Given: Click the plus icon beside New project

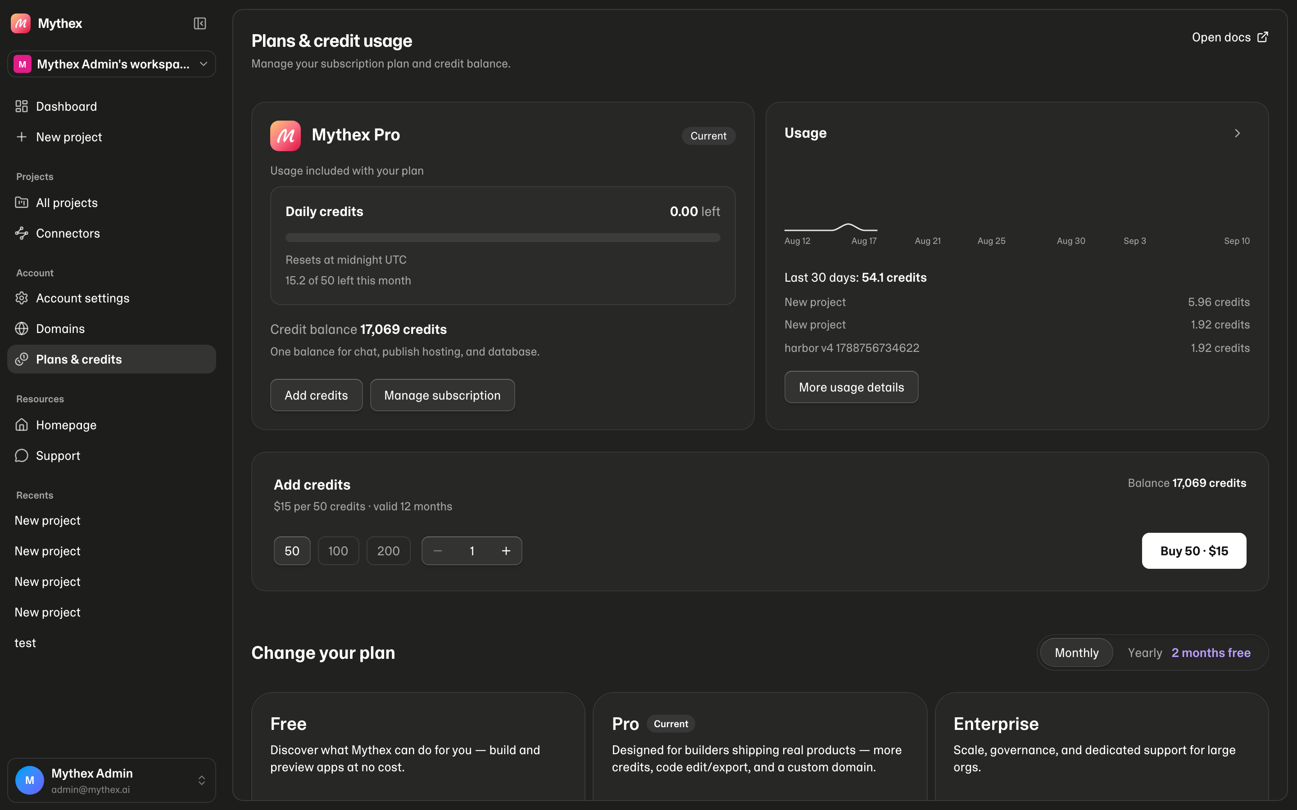Looking at the screenshot, I should pyautogui.click(x=22, y=137).
